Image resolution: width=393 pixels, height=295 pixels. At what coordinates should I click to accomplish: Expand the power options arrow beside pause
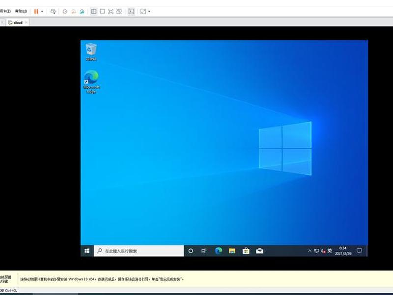[42, 11]
